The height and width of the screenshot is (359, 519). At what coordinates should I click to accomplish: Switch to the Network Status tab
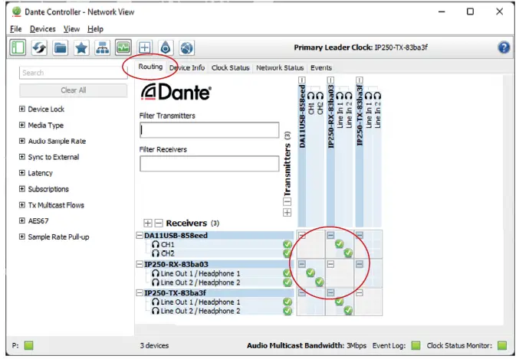[280, 68]
